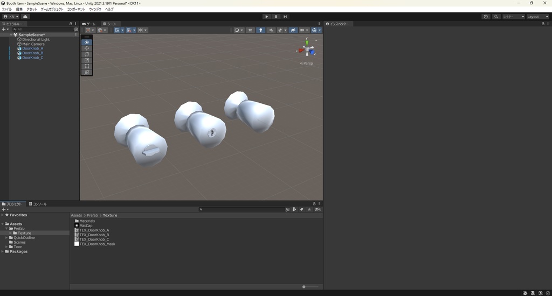This screenshot has width=552, height=296.
Task: Select the Rect tool in scene overlay
Action: click(x=87, y=66)
